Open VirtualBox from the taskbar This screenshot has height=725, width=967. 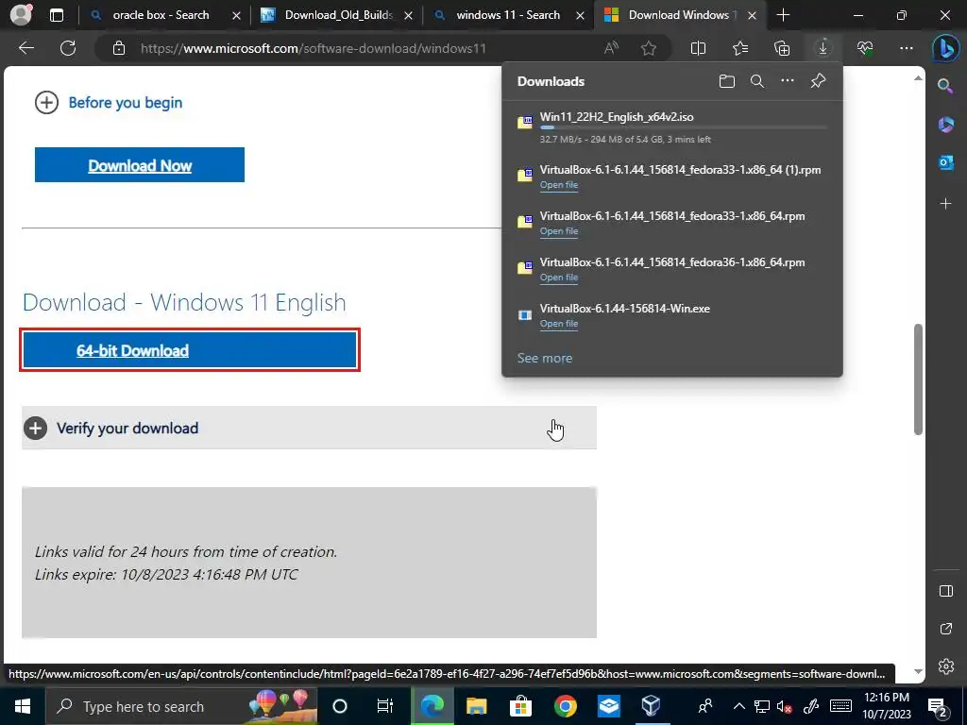click(652, 706)
